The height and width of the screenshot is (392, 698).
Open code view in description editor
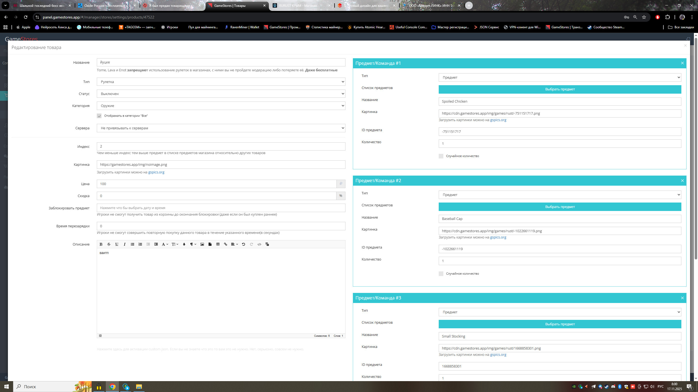click(x=259, y=244)
